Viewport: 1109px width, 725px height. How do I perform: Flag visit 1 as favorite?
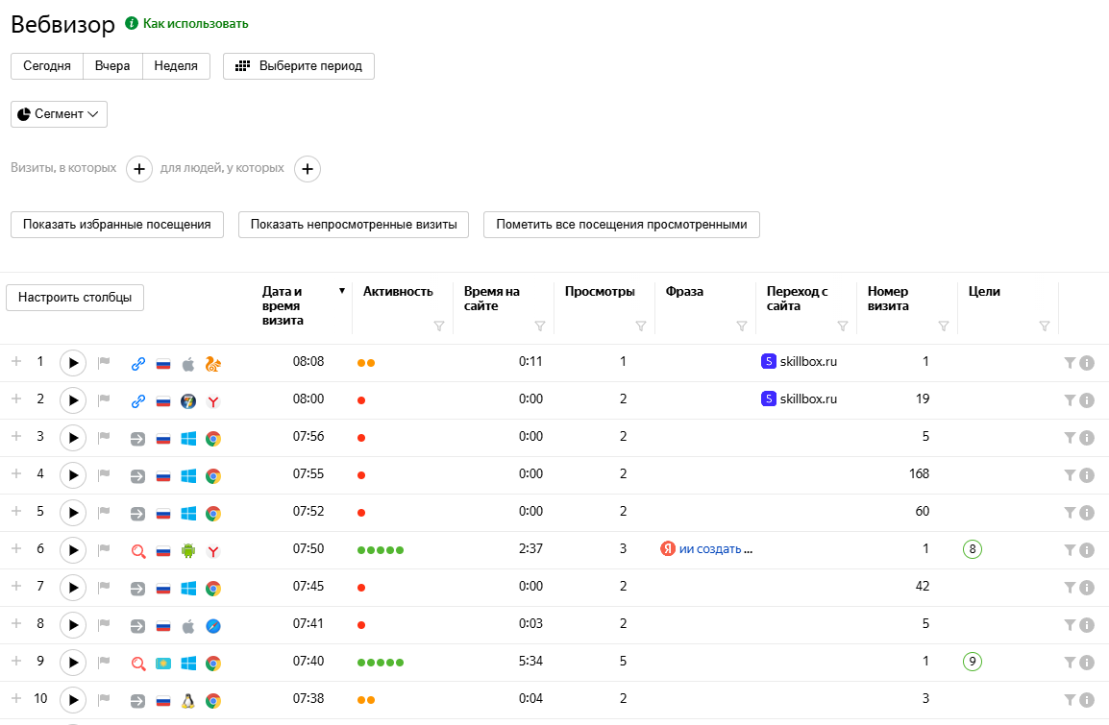tap(104, 363)
